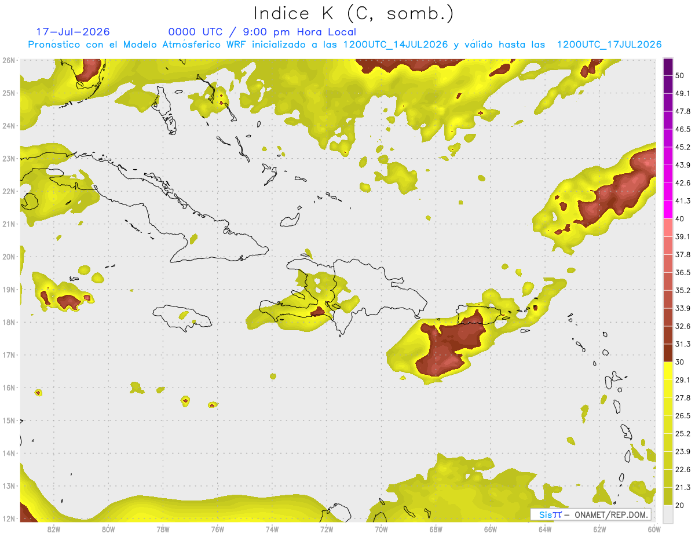This screenshot has width=695, height=537.
Task: Click the 20N latitude label
Action: tap(9, 257)
